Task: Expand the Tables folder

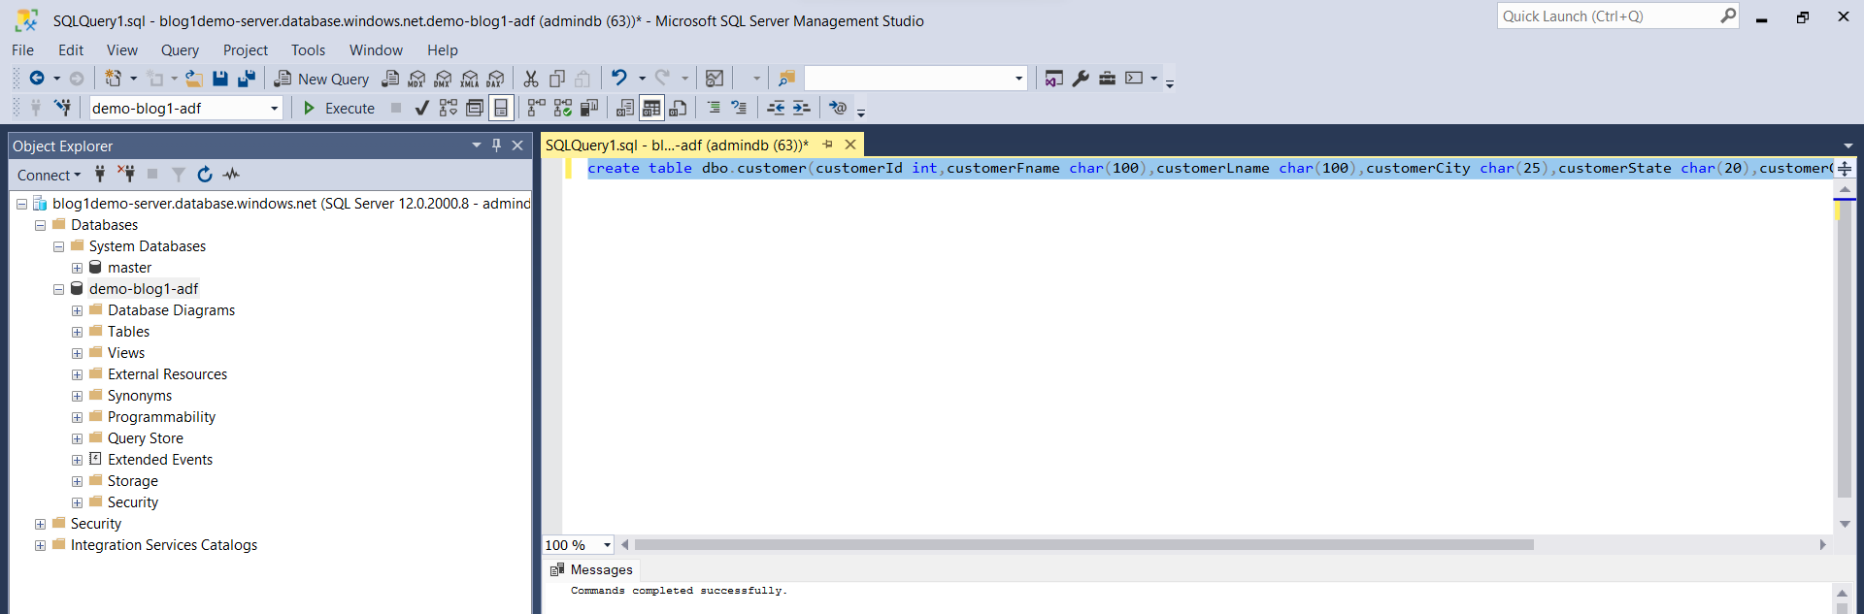Action: pos(77,332)
